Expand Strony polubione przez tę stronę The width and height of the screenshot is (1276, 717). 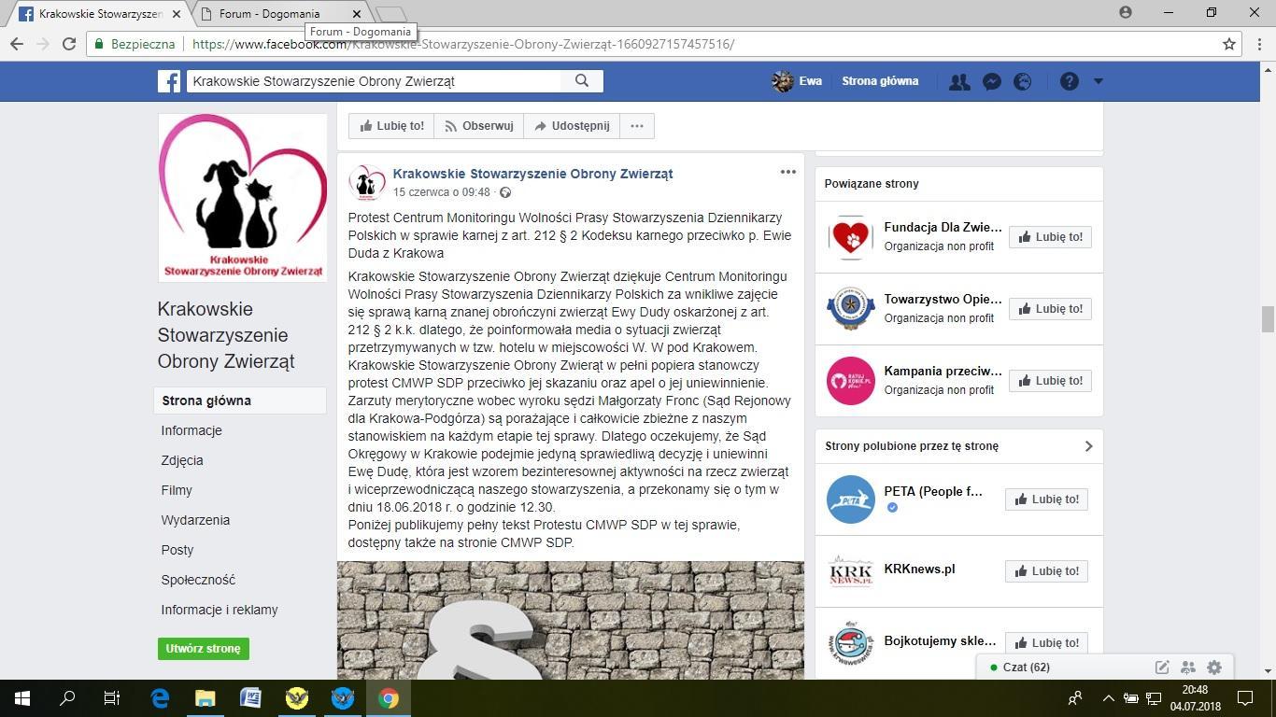tap(1088, 446)
